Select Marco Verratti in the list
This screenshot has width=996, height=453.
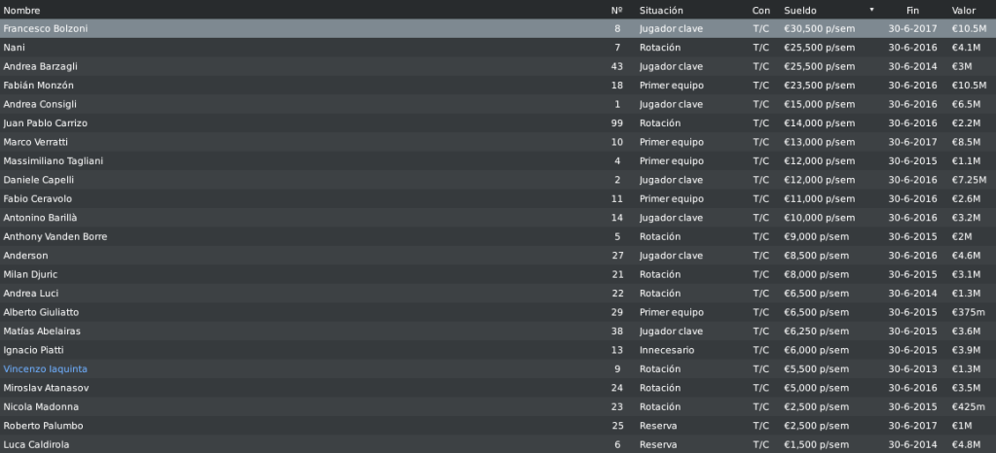coord(498,142)
